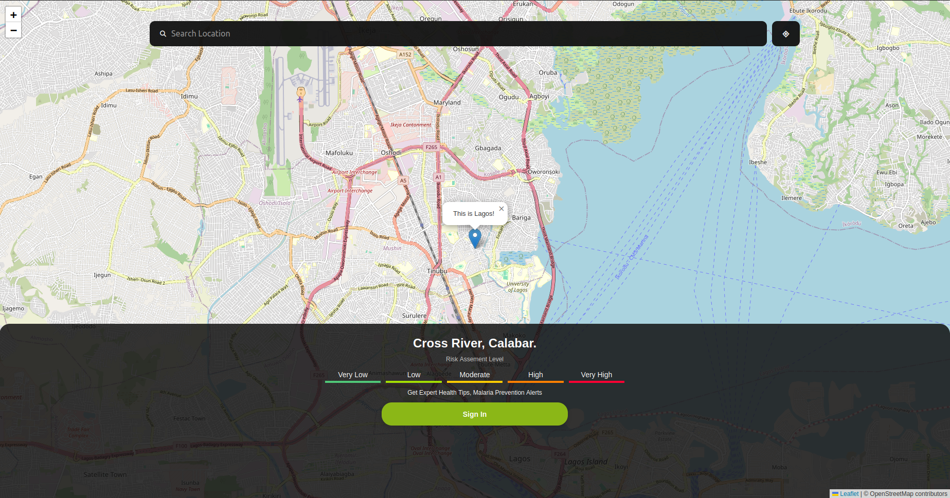Select the Very High risk level
The height and width of the screenshot is (498, 950).
(x=596, y=375)
